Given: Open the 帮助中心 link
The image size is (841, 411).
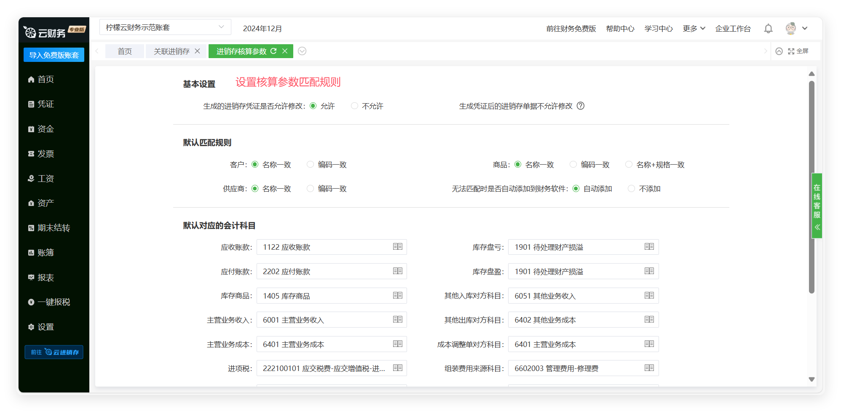Looking at the screenshot, I should point(620,29).
